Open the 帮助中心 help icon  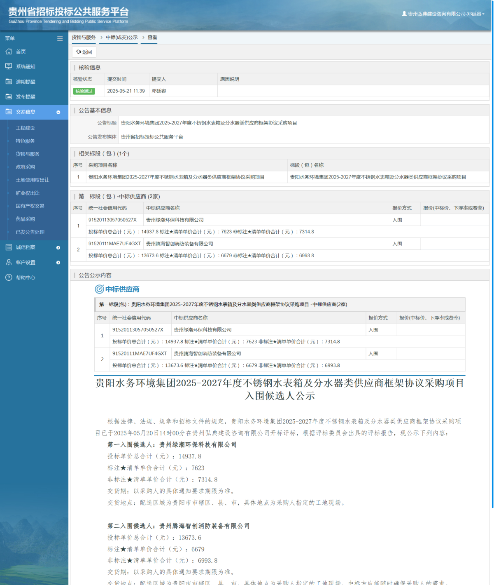coord(8,277)
